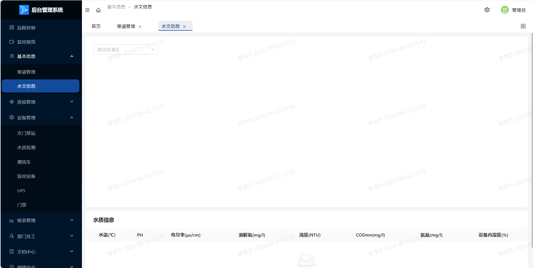Click 溶解氧(mg/l) column header
This screenshot has width=533, height=268.
click(x=252, y=235)
